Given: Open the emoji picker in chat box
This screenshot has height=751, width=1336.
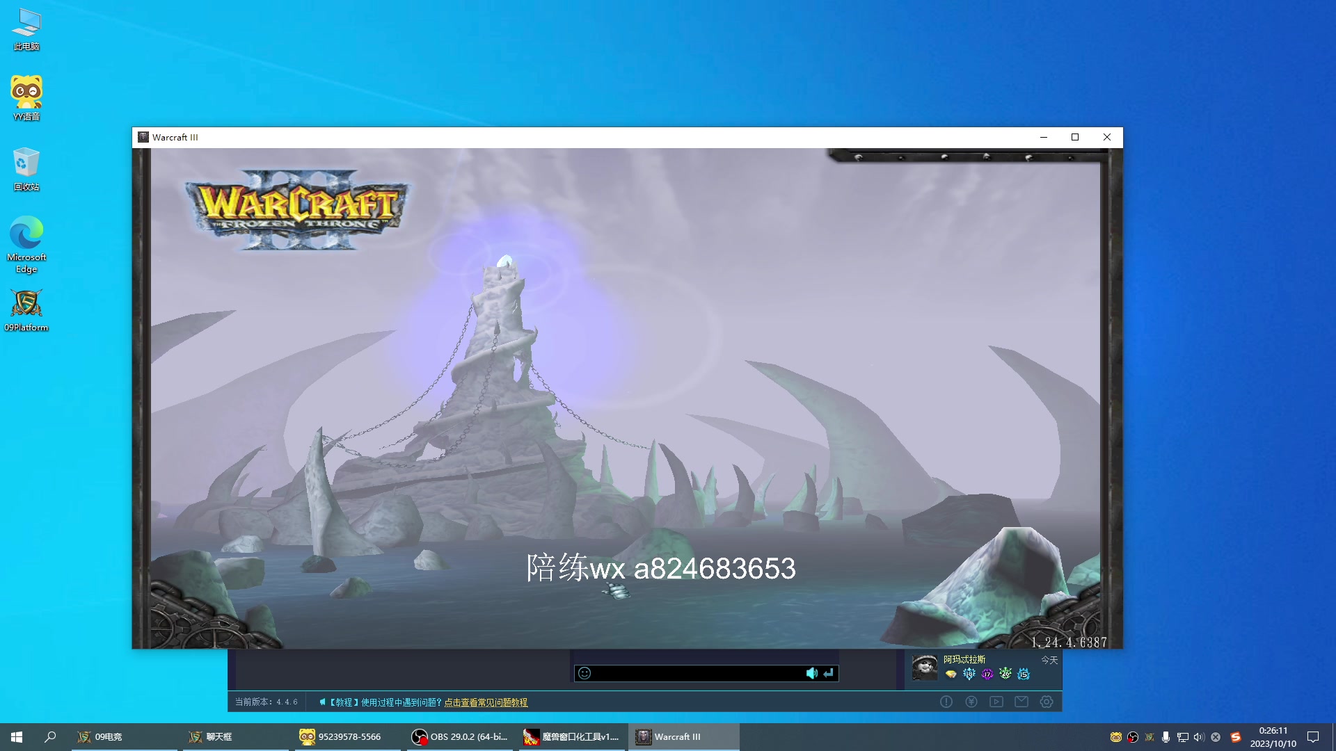Looking at the screenshot, I should tap(584, 673).
